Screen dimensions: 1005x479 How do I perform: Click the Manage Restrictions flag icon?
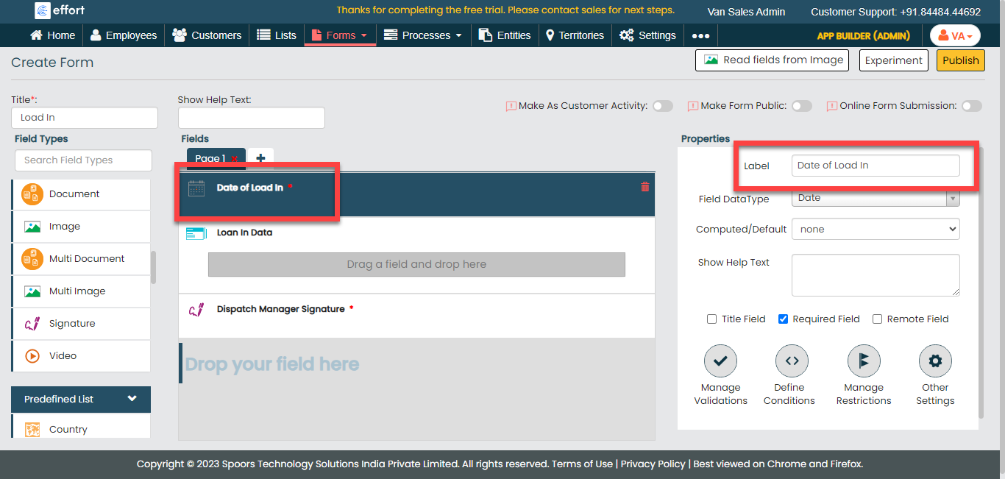863,361
